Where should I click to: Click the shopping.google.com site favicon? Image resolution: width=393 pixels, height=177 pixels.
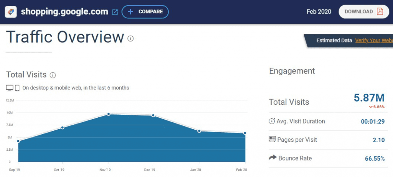pos(11,12)
